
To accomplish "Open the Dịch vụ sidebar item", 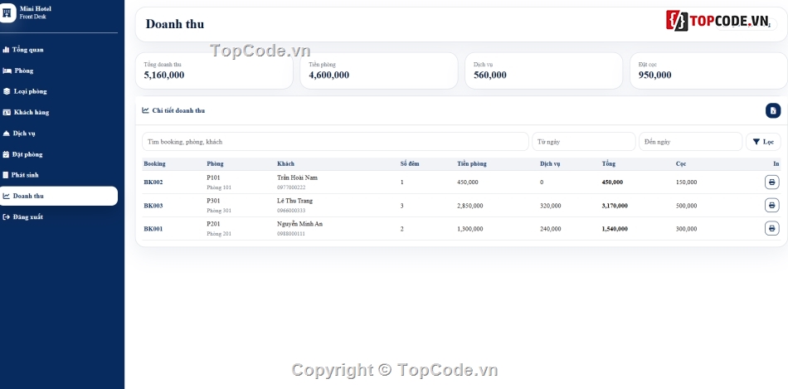I will point(19,134).
